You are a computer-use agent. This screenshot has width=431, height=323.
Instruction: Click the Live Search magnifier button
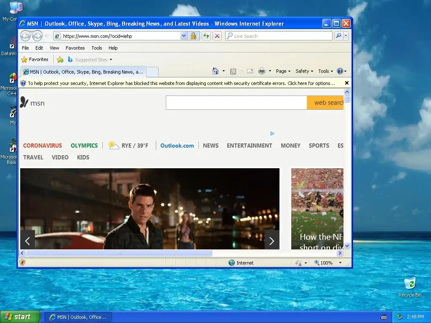[x=339, y=36]
